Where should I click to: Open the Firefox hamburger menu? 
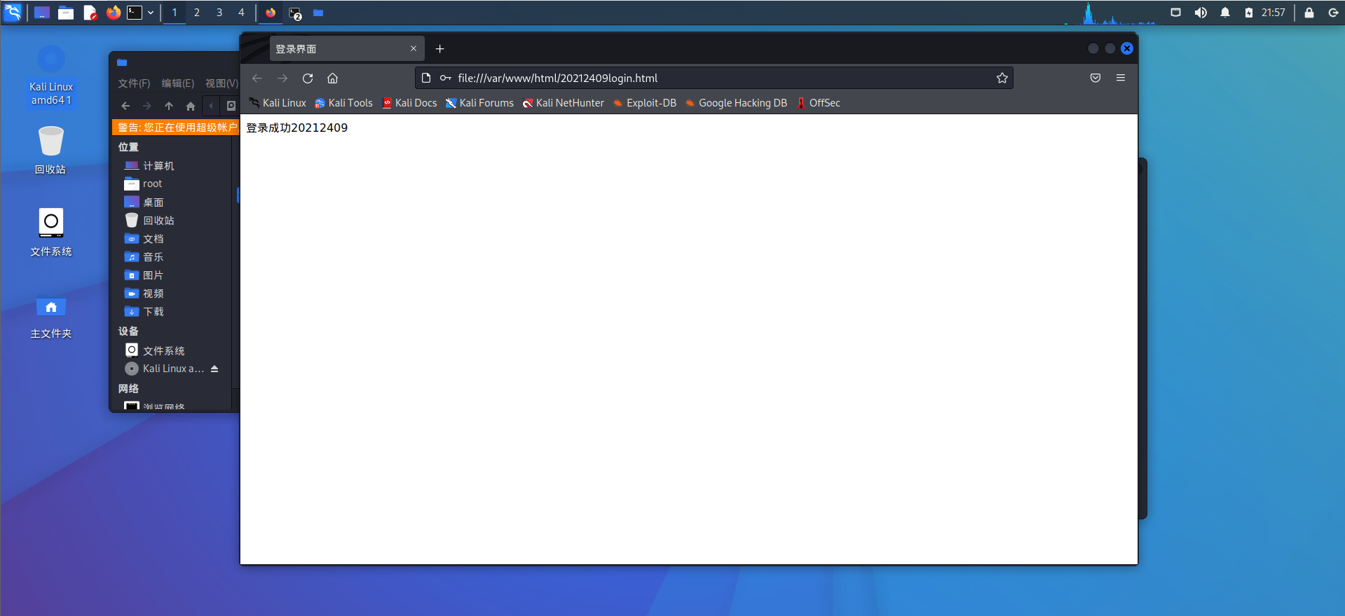coord(1121,78)
